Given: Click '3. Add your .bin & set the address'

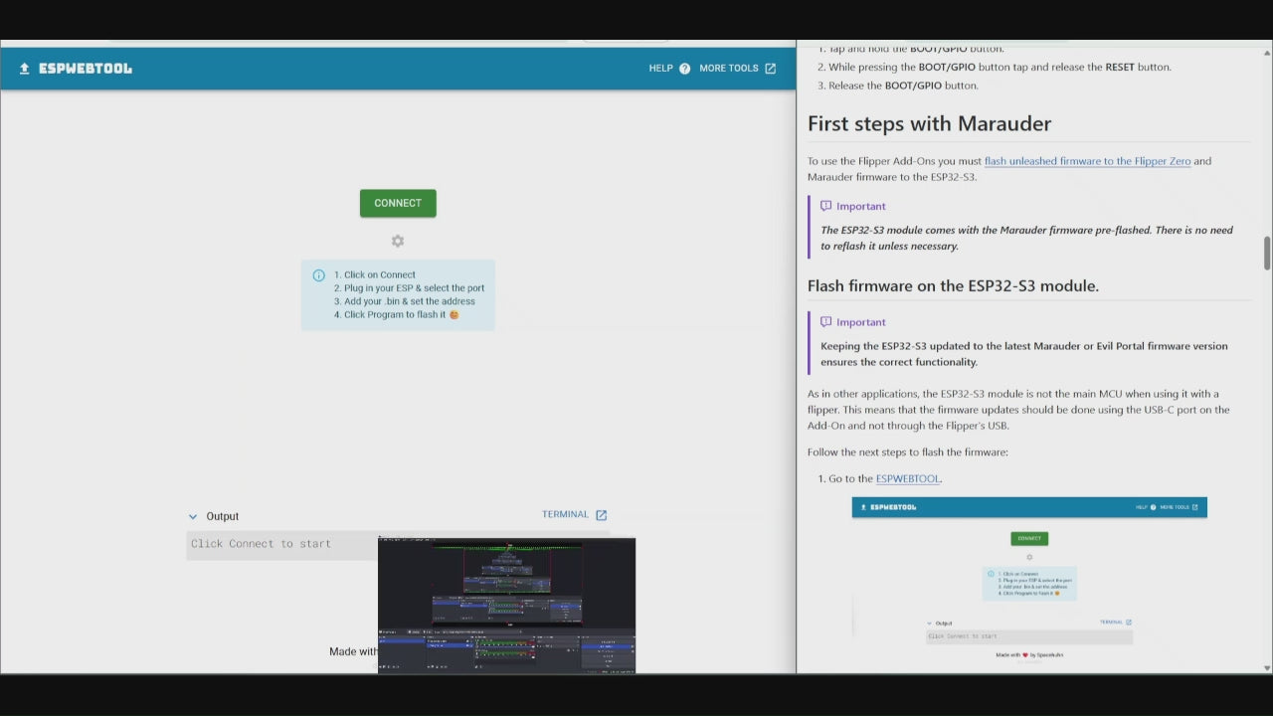Looking at the screenshot, I should tap(405, 301).
